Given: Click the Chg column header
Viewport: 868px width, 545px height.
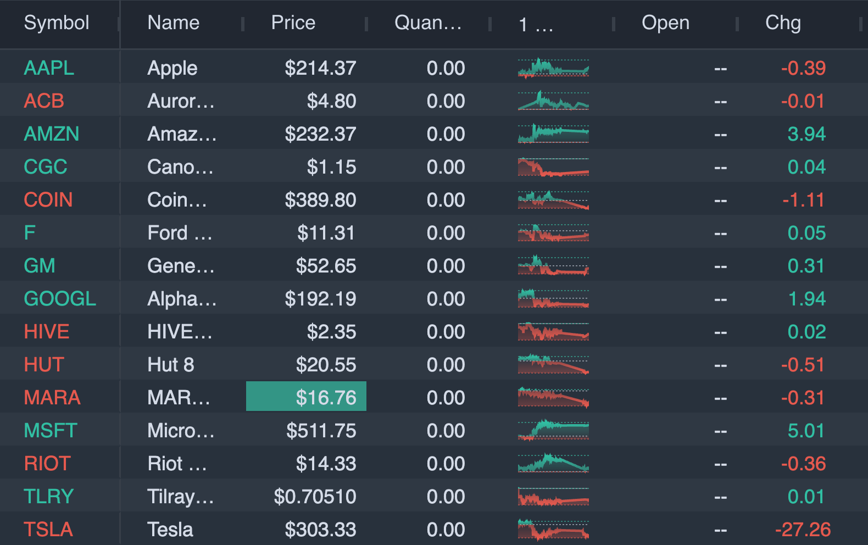Looking at the screenshot, I should 782,23.
